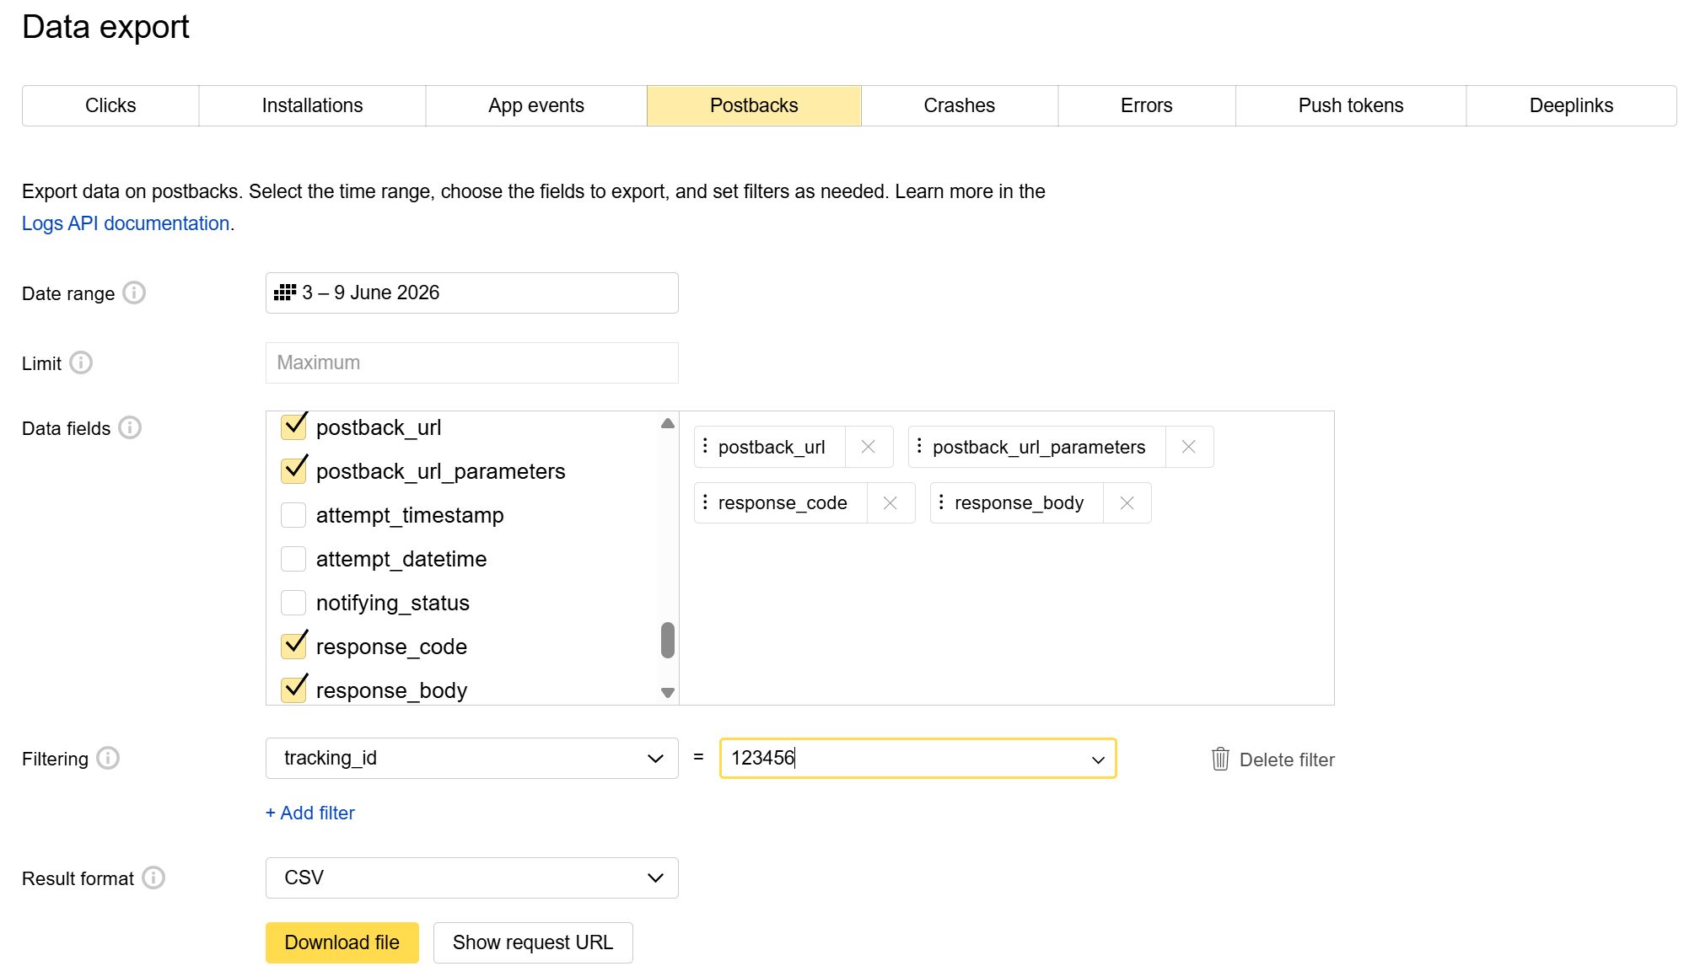Viewport: 1684px width, 977px height.
Task: Click the Date range info icon
Action: pos(134,293)
